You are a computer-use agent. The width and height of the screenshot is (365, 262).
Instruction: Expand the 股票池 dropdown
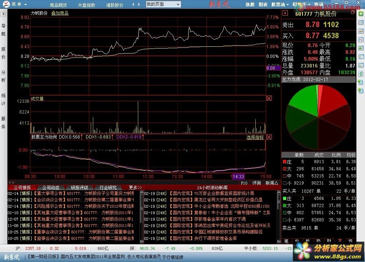pos(280,5)
